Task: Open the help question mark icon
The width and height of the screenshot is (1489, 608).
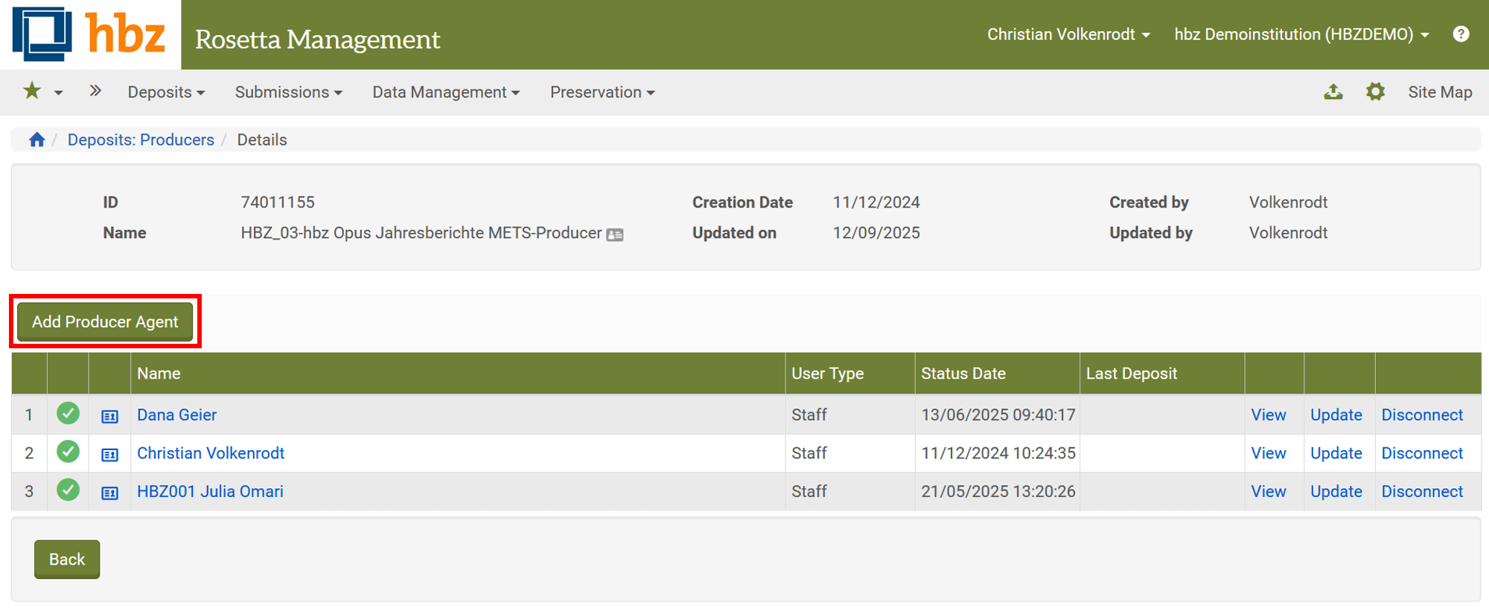Action: 1461,34
